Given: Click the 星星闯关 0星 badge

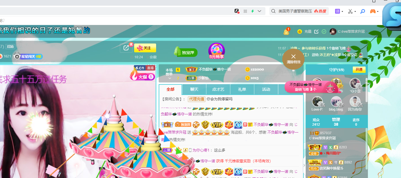Looking at the screenshot, I should coord(28,56).
